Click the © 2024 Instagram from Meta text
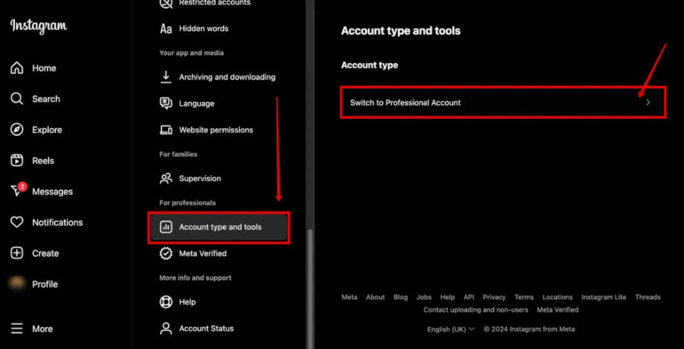 (x=529, y=329)
